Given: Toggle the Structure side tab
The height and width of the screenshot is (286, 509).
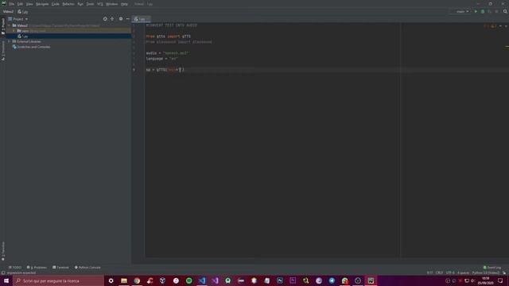Looking at the screenshot, I should point(3,51).
